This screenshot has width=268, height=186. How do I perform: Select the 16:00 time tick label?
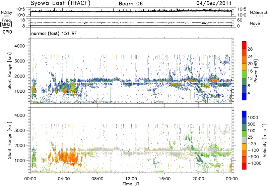[164, 179]
